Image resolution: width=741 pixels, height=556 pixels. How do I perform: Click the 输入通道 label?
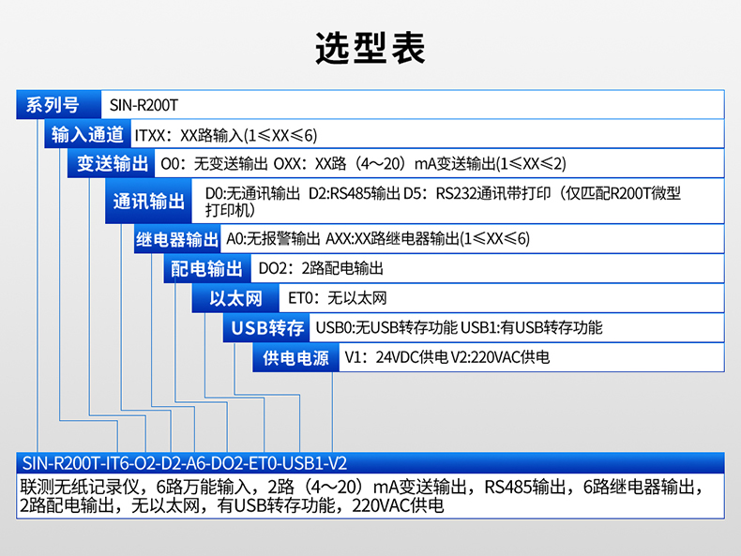pos(86,134)
